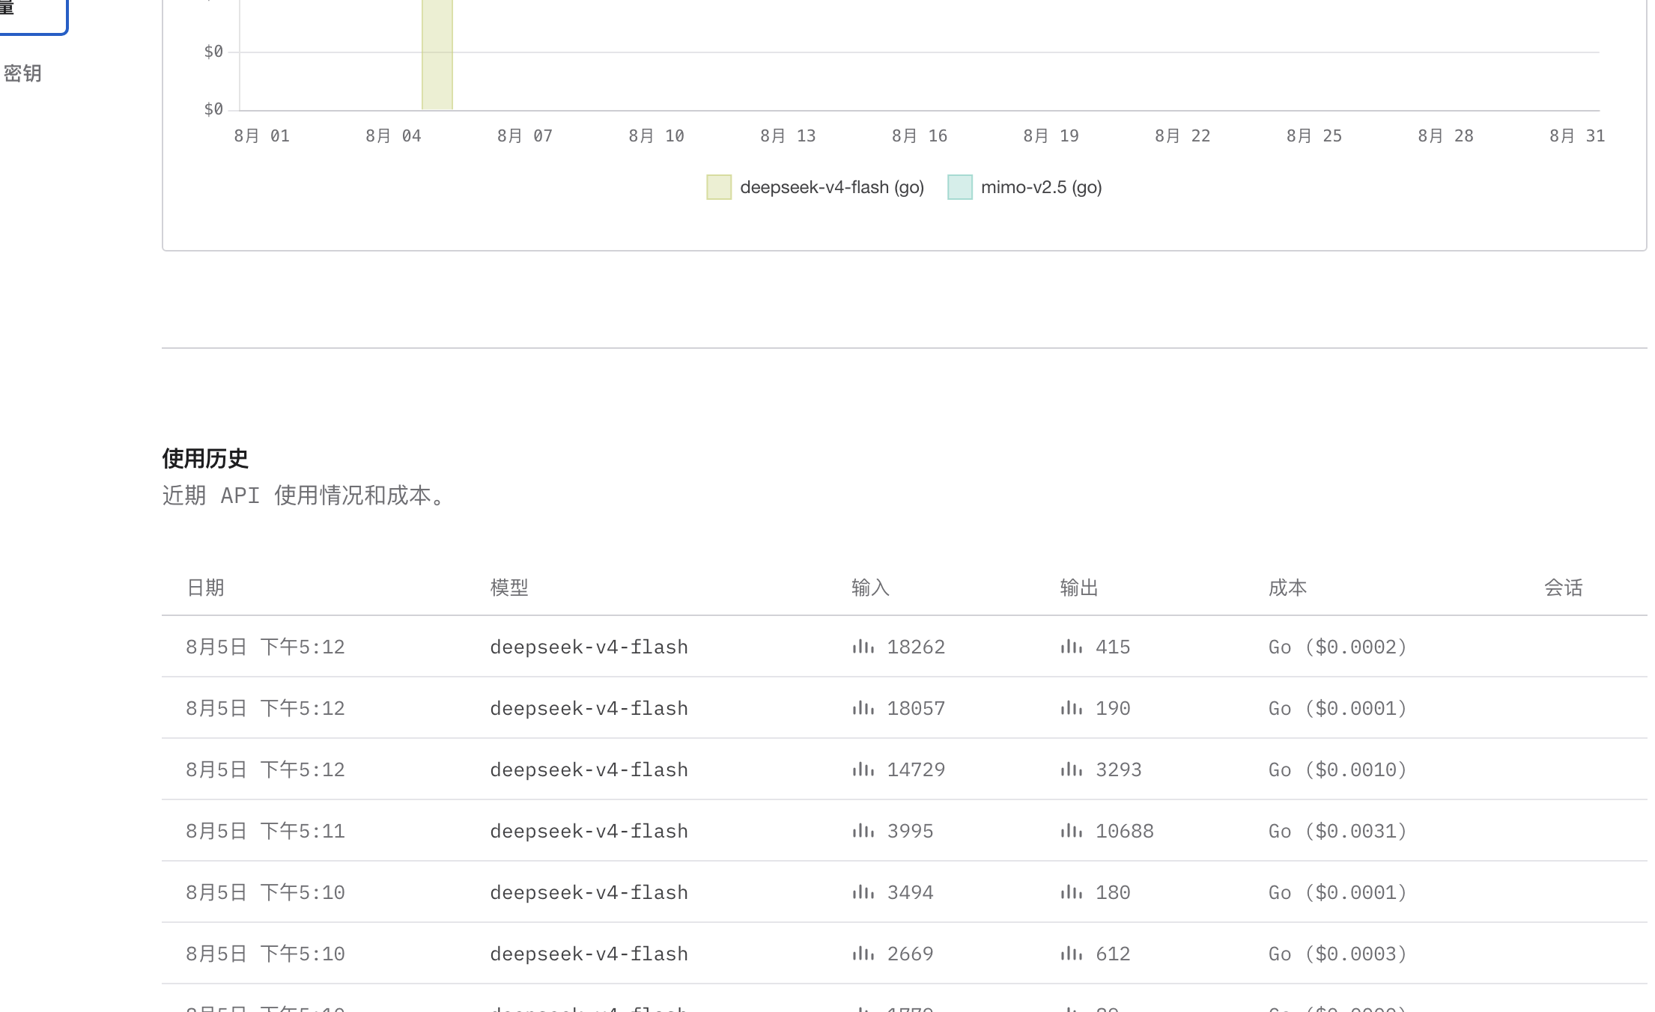Click the 8月 04 axis label
The width and height of the screenshot is (1655, 1012).
coord(393,136)
